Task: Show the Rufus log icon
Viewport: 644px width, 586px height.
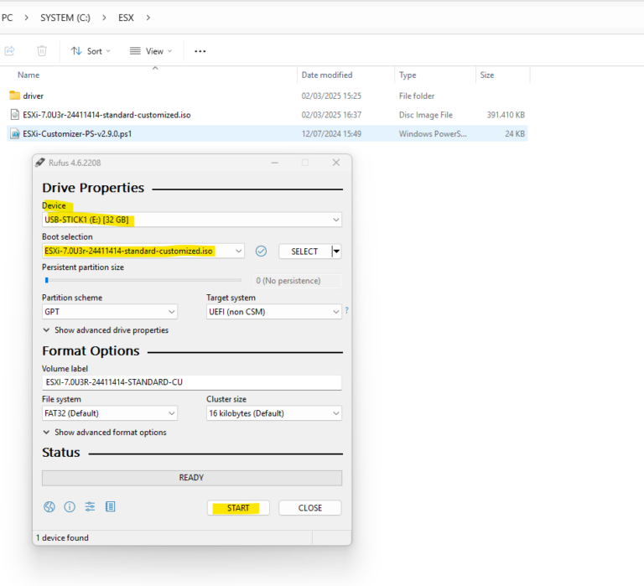Action: tap(110, 507)
